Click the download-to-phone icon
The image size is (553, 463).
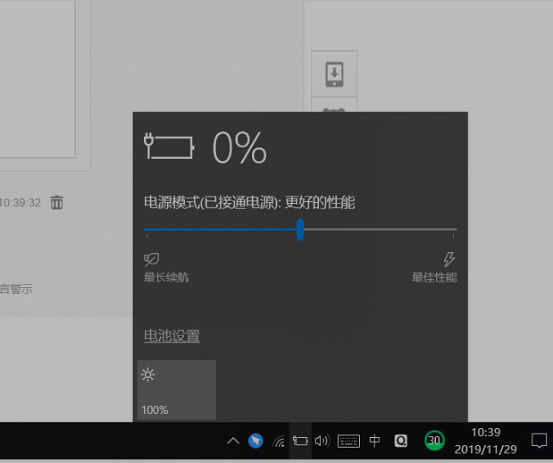point(334,72)
